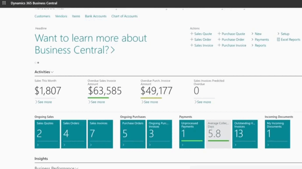302x169 pixels.
Task: Click the plus icon beside Purchase Quote
Action: tap(219, 34)
